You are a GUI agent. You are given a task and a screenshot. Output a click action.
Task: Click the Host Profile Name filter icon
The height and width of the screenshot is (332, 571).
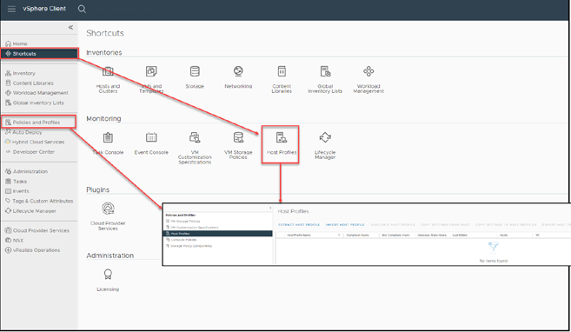pyautogui.click(x=339, y=236)
